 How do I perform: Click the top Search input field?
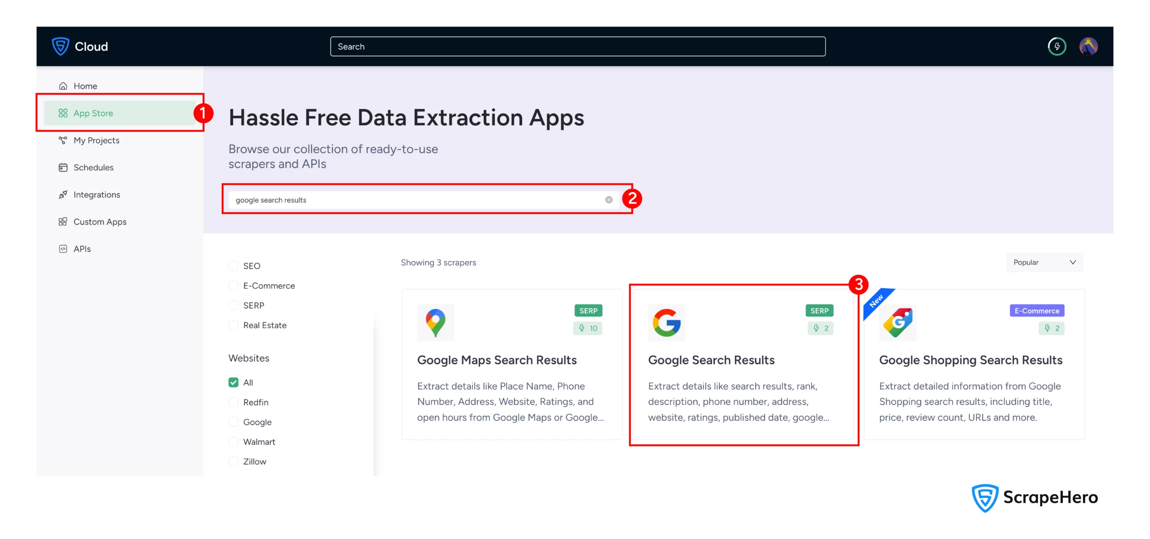pos(577,46)
